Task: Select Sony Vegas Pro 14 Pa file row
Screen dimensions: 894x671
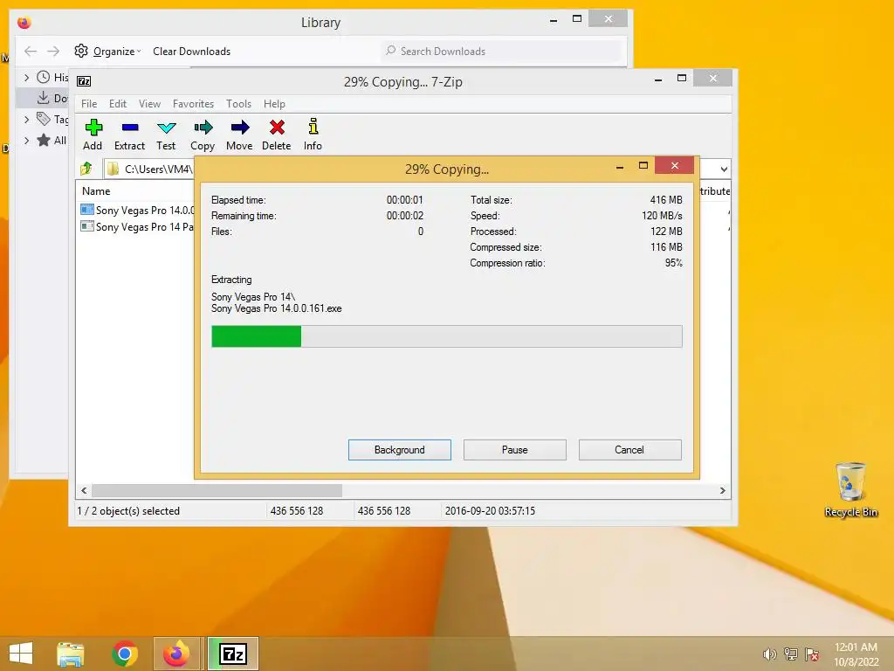Action: [x=137, y=226]
